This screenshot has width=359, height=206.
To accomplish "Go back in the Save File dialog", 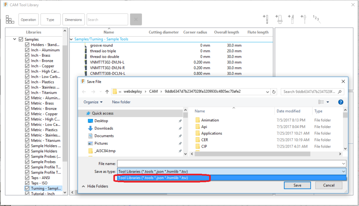I will tap(84, 92).
